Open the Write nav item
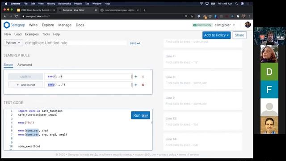 click(x=33, y=25)
